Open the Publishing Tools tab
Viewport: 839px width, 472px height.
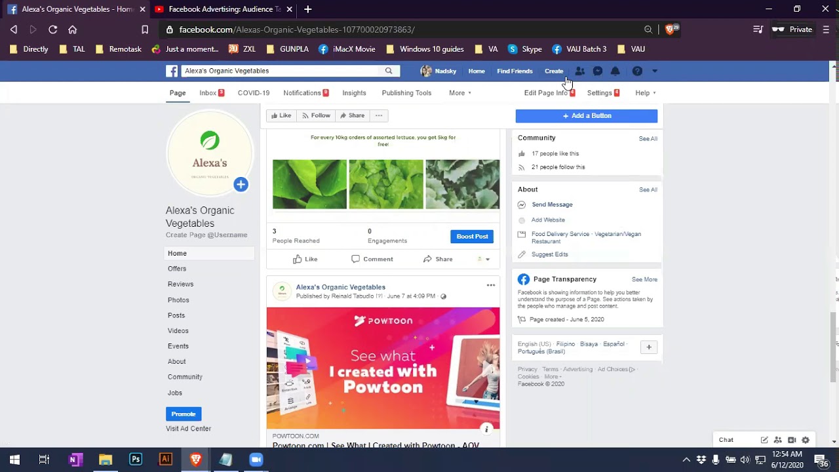406,93
